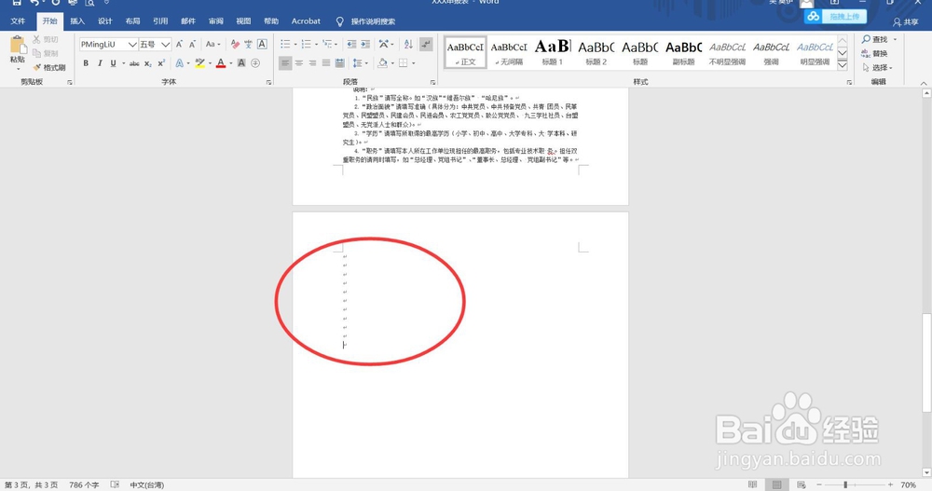
Task: Click the spelling check book icon in status bar
Action: tap(115, 485)
